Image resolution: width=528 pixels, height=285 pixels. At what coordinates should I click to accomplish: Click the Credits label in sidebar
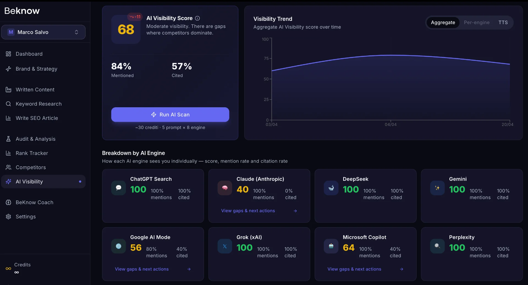pos(22,265)
